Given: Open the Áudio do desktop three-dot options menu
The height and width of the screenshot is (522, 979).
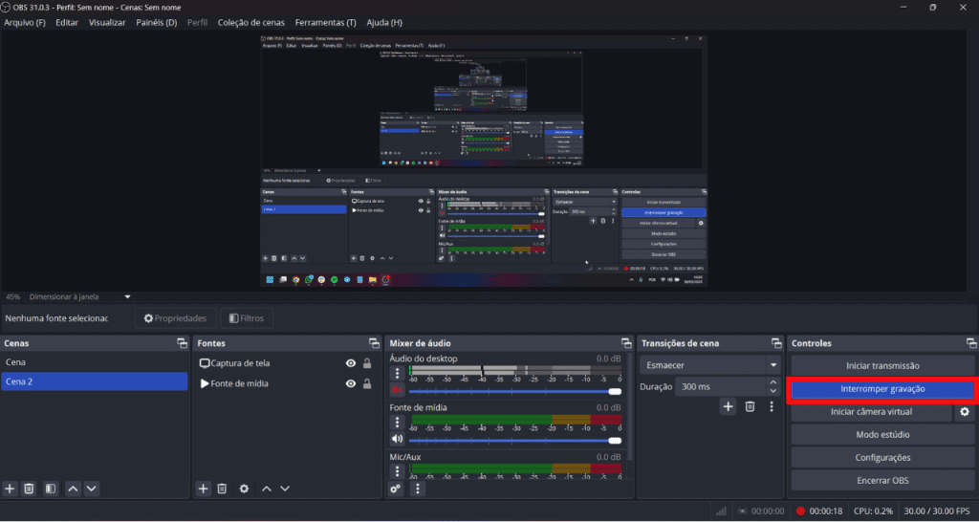Looking at the screenshot, I should pos(398,373).
